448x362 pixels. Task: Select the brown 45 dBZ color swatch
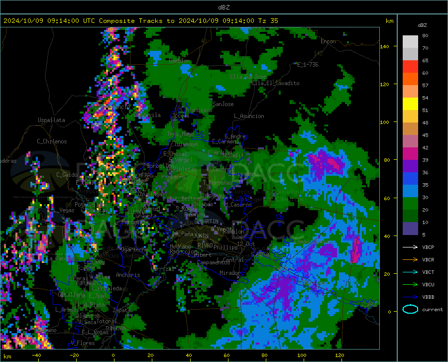tap(410, 129)
